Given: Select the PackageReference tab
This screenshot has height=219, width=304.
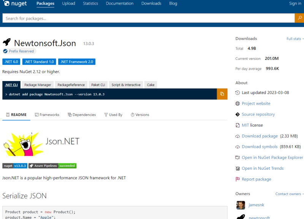Looking at the screenshot, I should pyautogui.click(x=71, y=85).
